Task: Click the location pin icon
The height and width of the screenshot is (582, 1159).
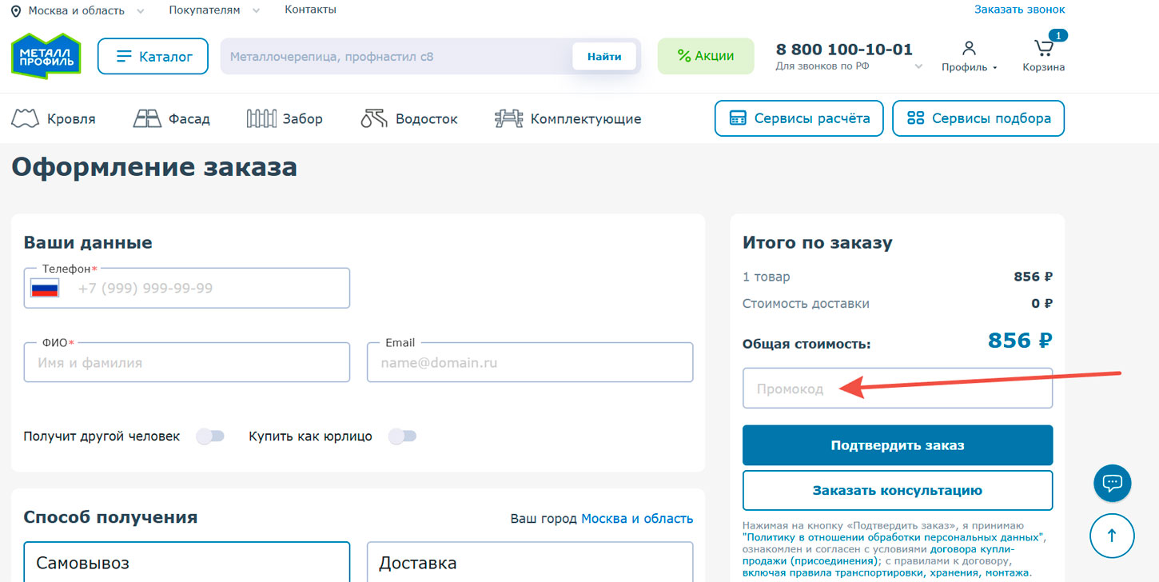Action: pos(16,11)
